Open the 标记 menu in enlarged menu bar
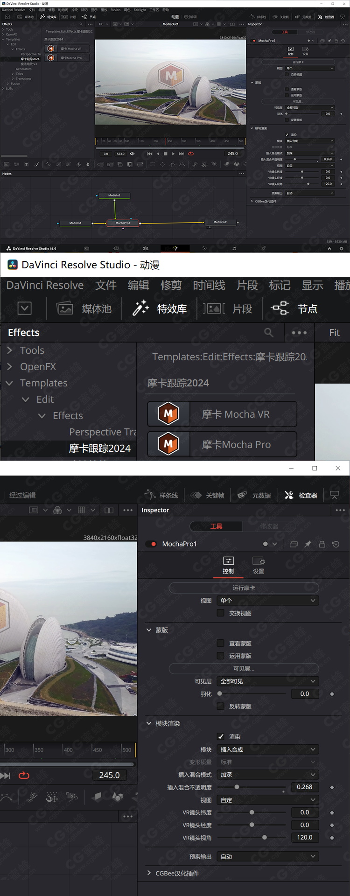 280,285
